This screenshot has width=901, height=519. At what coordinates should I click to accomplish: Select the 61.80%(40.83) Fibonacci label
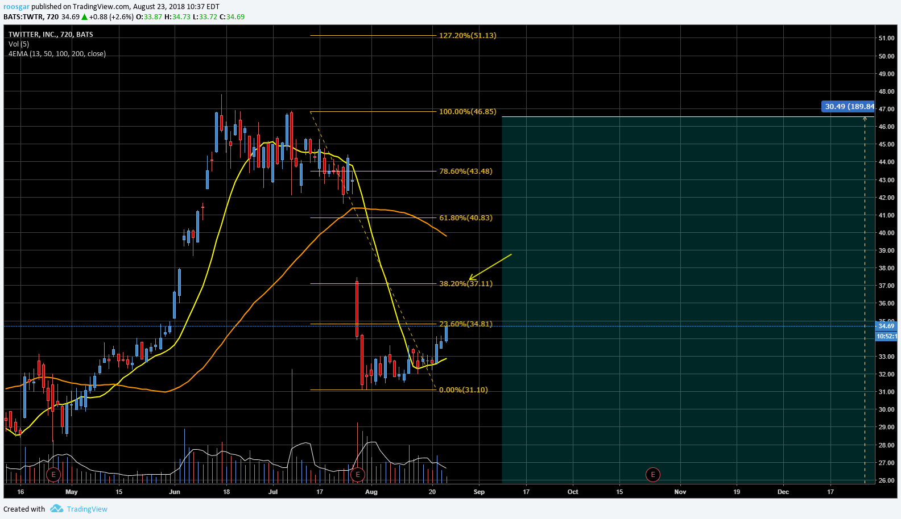tap(466, 217)
